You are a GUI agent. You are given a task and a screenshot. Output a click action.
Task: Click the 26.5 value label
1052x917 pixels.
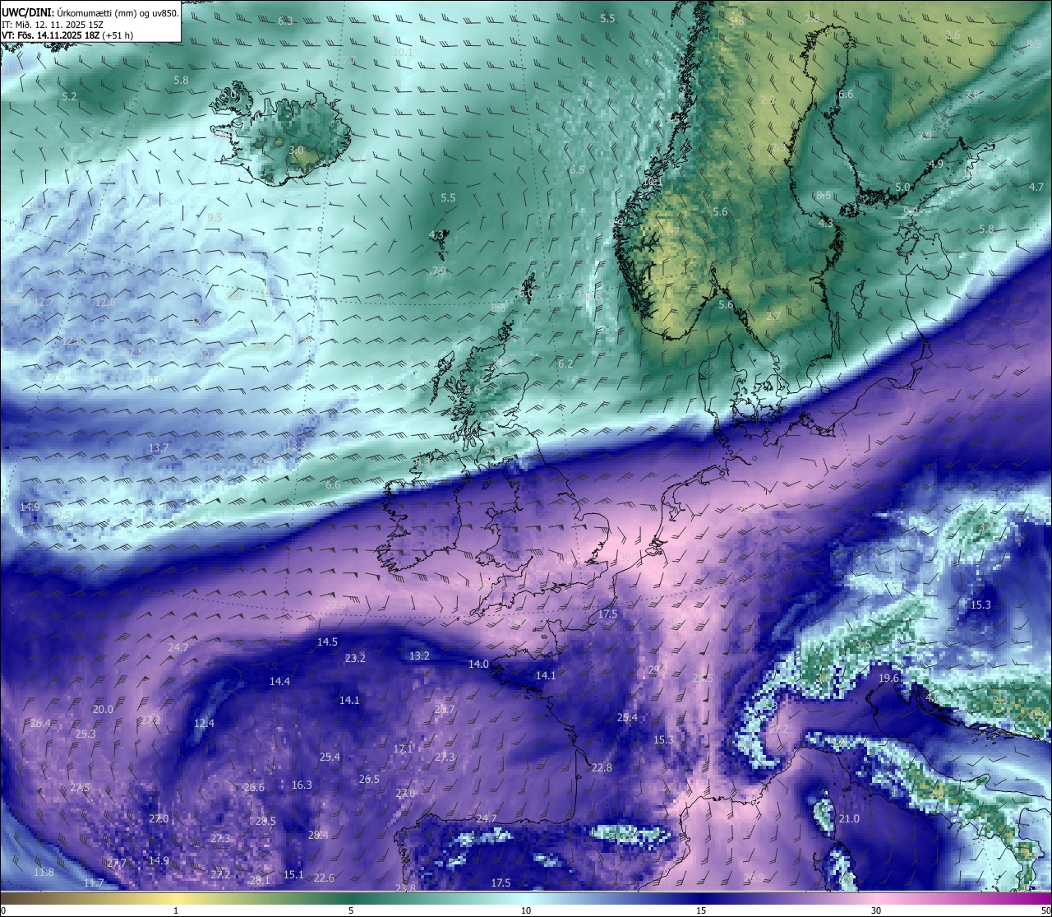pos(369,779)
